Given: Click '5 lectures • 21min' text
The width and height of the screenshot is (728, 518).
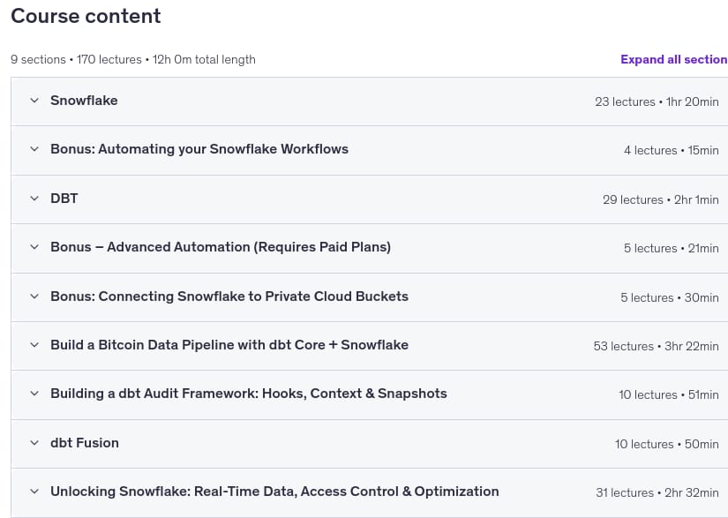Looking at the screenshot, I should tap(672, 248).
